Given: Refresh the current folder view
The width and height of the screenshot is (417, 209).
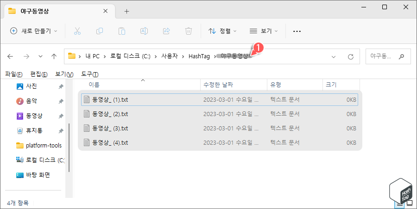Looking at the screenshot, I should pos(351,56).
